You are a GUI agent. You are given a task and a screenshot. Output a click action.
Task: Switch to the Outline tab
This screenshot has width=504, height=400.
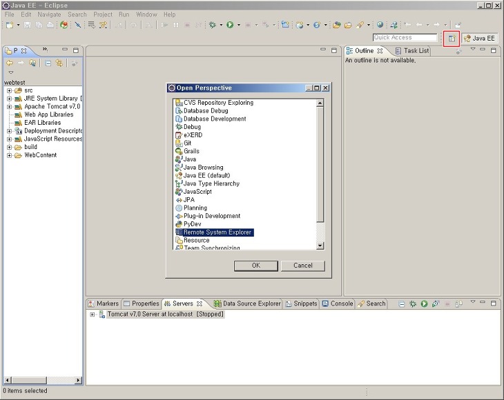point(365,51)
